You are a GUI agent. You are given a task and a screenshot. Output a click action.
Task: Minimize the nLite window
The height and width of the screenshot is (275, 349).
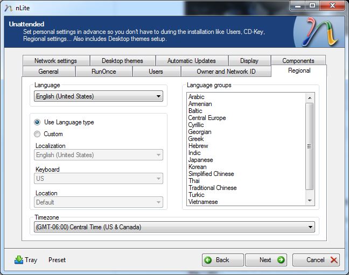point(298,6)
